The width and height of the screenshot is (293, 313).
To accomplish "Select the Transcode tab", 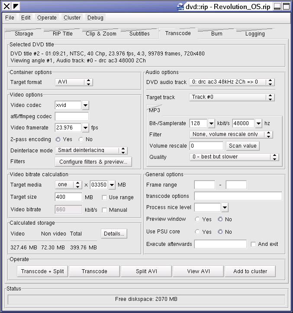I will [178, 33].
